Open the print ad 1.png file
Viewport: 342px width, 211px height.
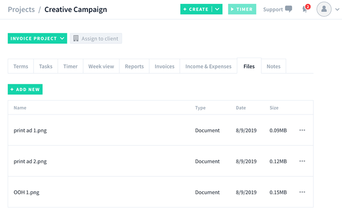pos(30,130)
